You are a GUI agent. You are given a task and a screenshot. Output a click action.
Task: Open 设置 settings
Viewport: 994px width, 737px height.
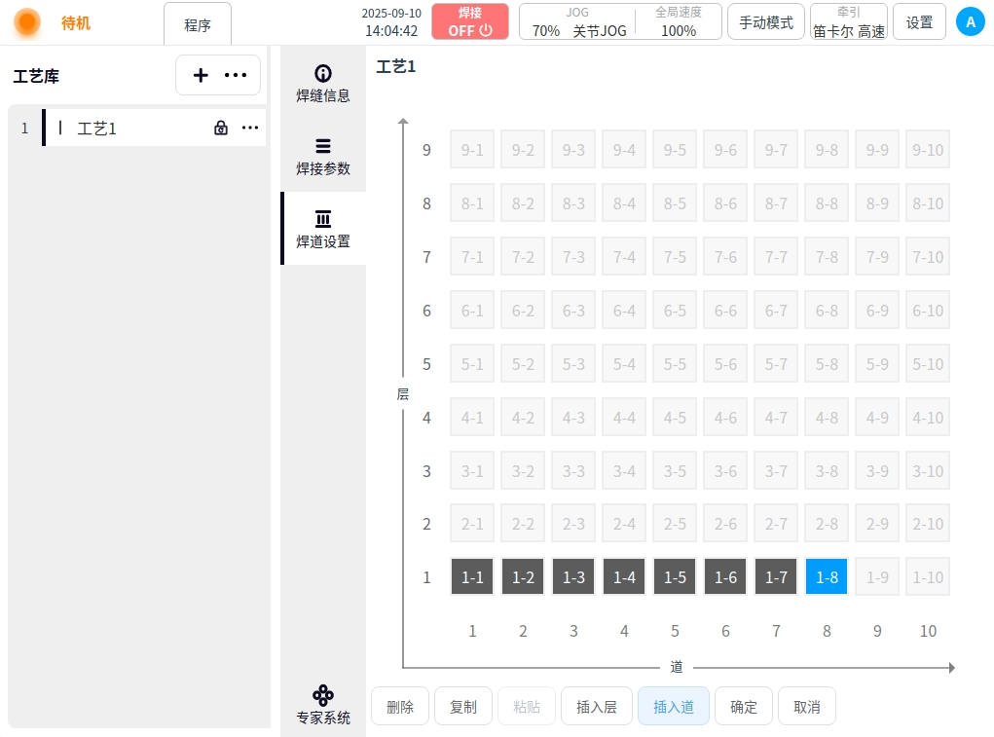tap(919, 21)
